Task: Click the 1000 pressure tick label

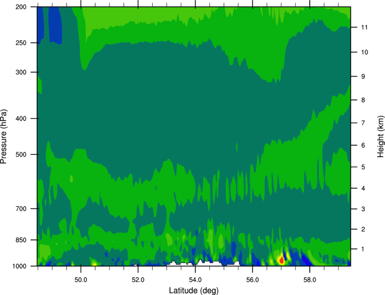Action: click(19, 266)
